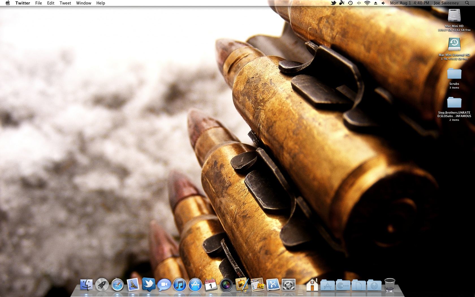Launch iTunes from the Dock
475x297 pixels.
[180, 285]
